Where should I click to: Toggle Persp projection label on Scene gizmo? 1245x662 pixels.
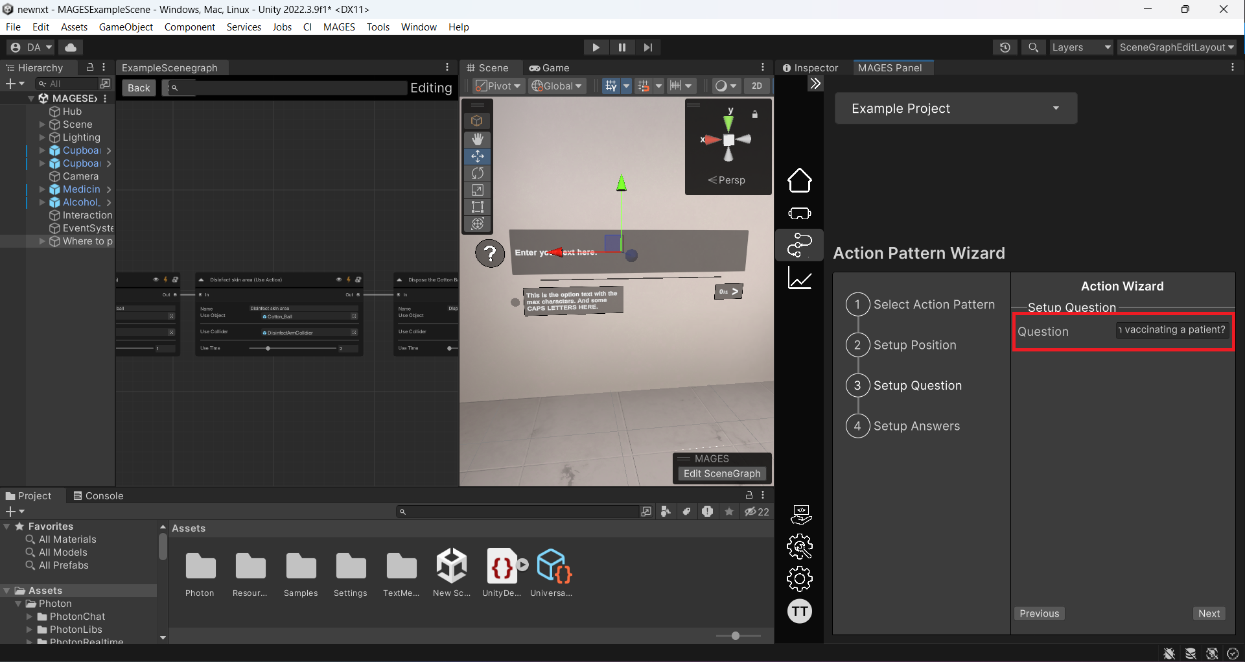[727, 180]
